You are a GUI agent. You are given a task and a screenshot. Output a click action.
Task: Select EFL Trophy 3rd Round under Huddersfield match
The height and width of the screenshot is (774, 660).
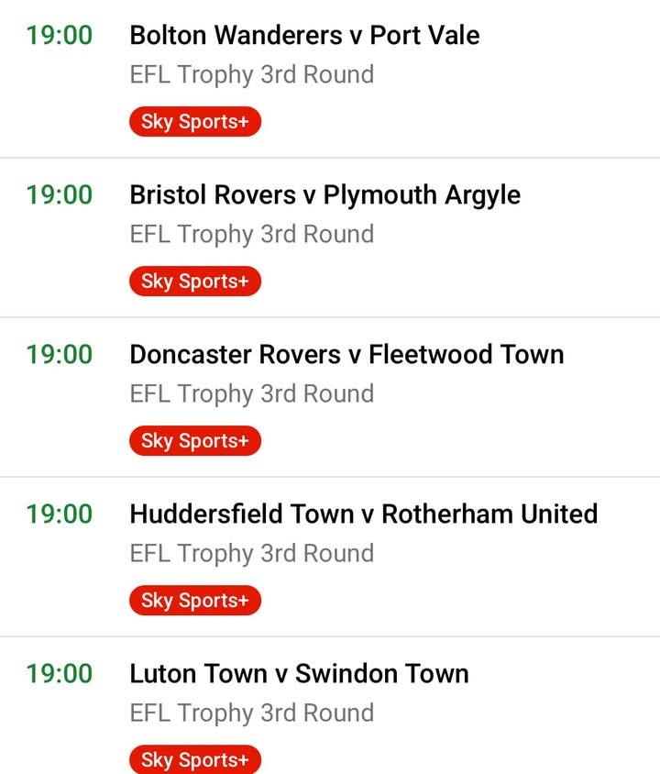pos(252,553)
